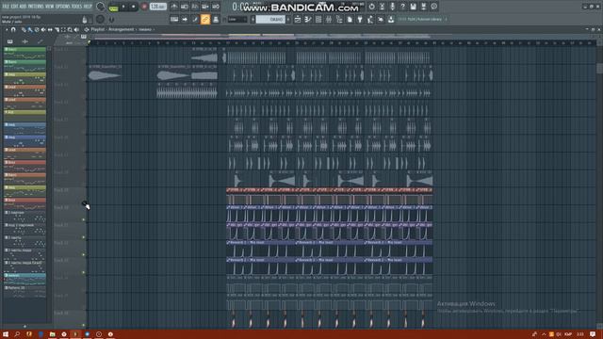Viewport: 603px width, 339px height.
Task: Open the playlist options menu arrow
Action: 7,29
